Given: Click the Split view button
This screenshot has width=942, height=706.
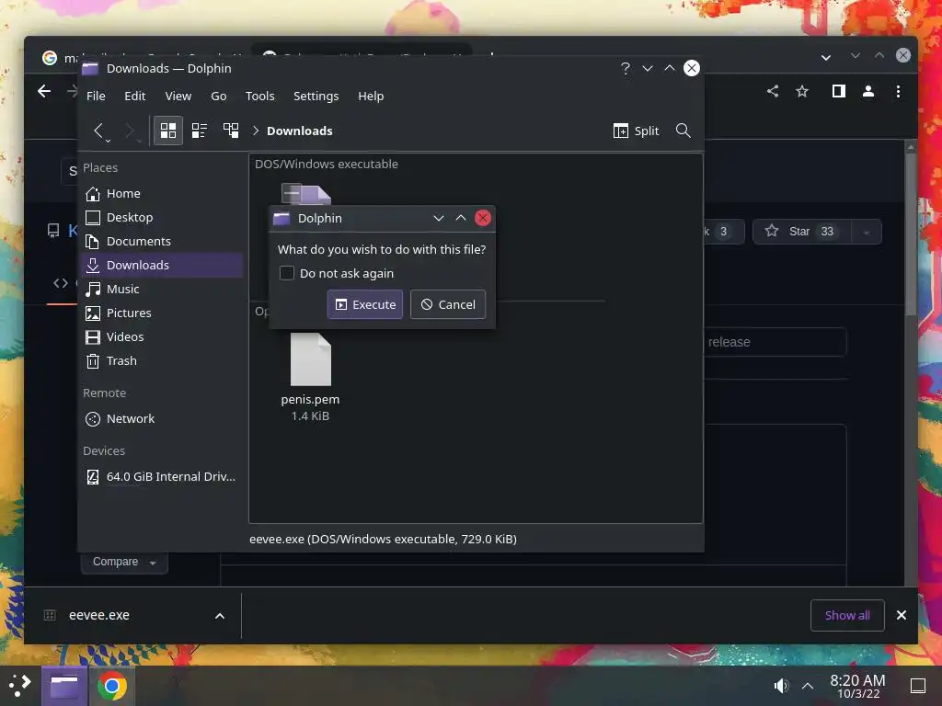Looking at the screenshot, I should (x=637, y=131).
